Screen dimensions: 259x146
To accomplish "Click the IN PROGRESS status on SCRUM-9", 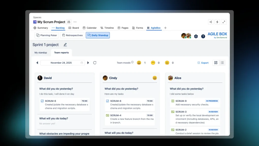I will point(212,101).
